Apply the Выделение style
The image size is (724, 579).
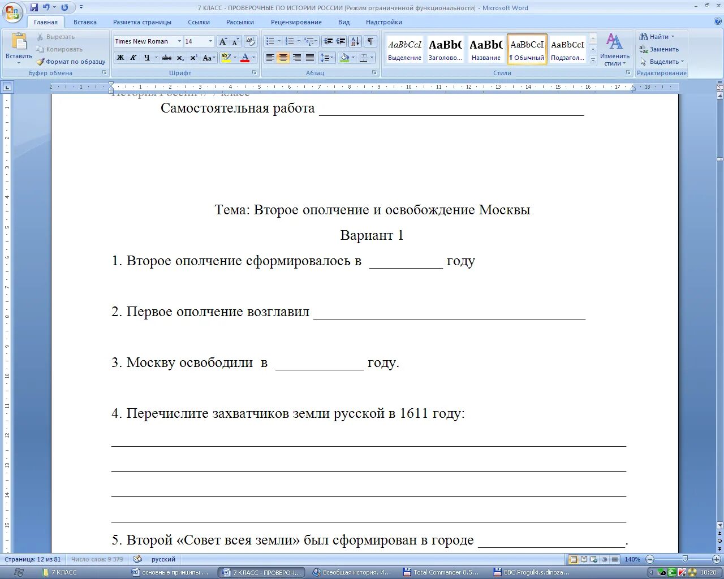coord(404,49)
